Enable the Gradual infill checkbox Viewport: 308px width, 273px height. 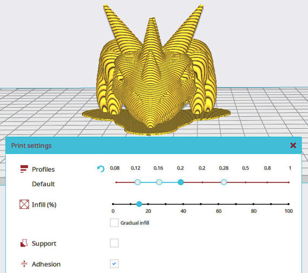point(115,223)
